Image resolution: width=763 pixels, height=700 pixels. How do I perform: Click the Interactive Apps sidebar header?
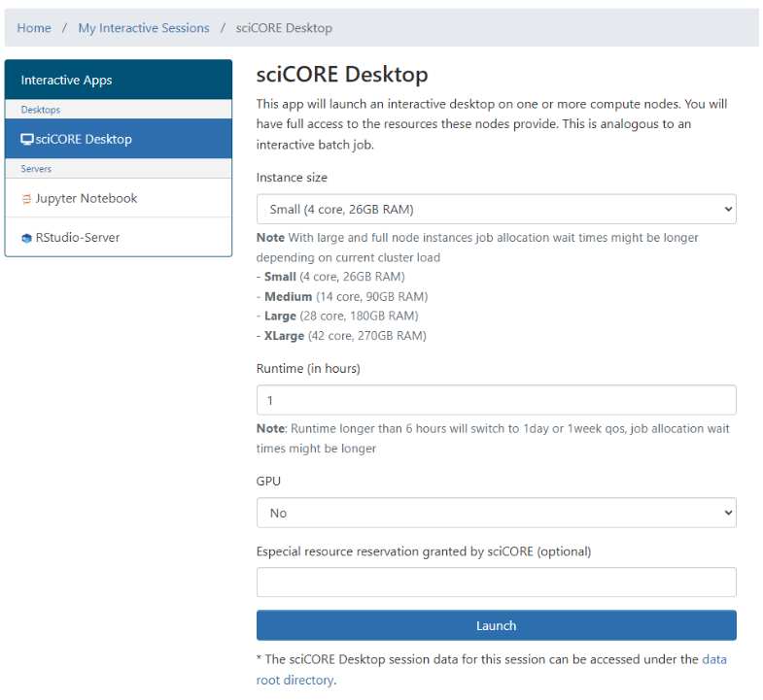pos(66,81)
